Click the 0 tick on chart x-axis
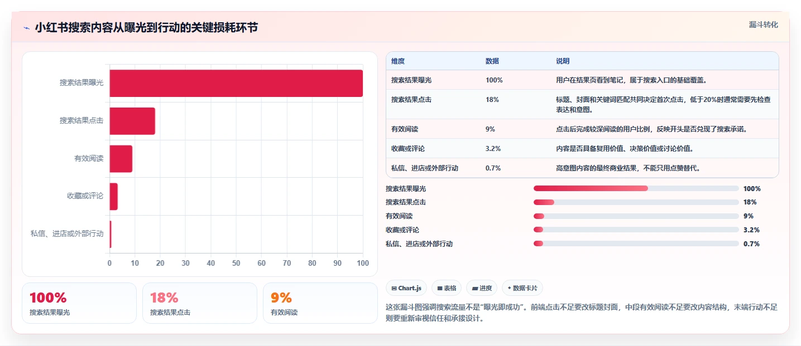This screenshot has width=801, height=346. pyautogui.click(x=109, y=263)
